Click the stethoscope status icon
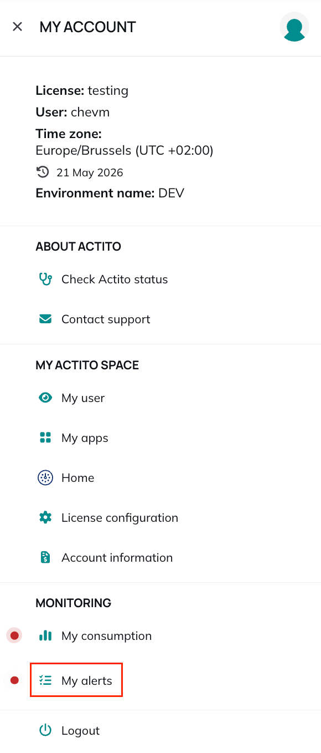This screenshot has width=321, height=753. coord(45,279)
